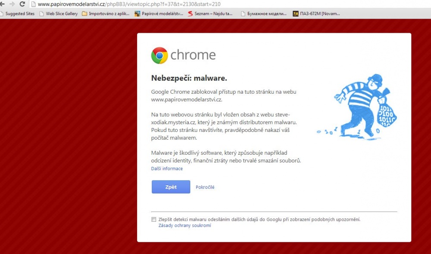Open the Importováno z aplik... bookmarks folder
The height and width of the screenshot is (254, 431).
point(106,13)
